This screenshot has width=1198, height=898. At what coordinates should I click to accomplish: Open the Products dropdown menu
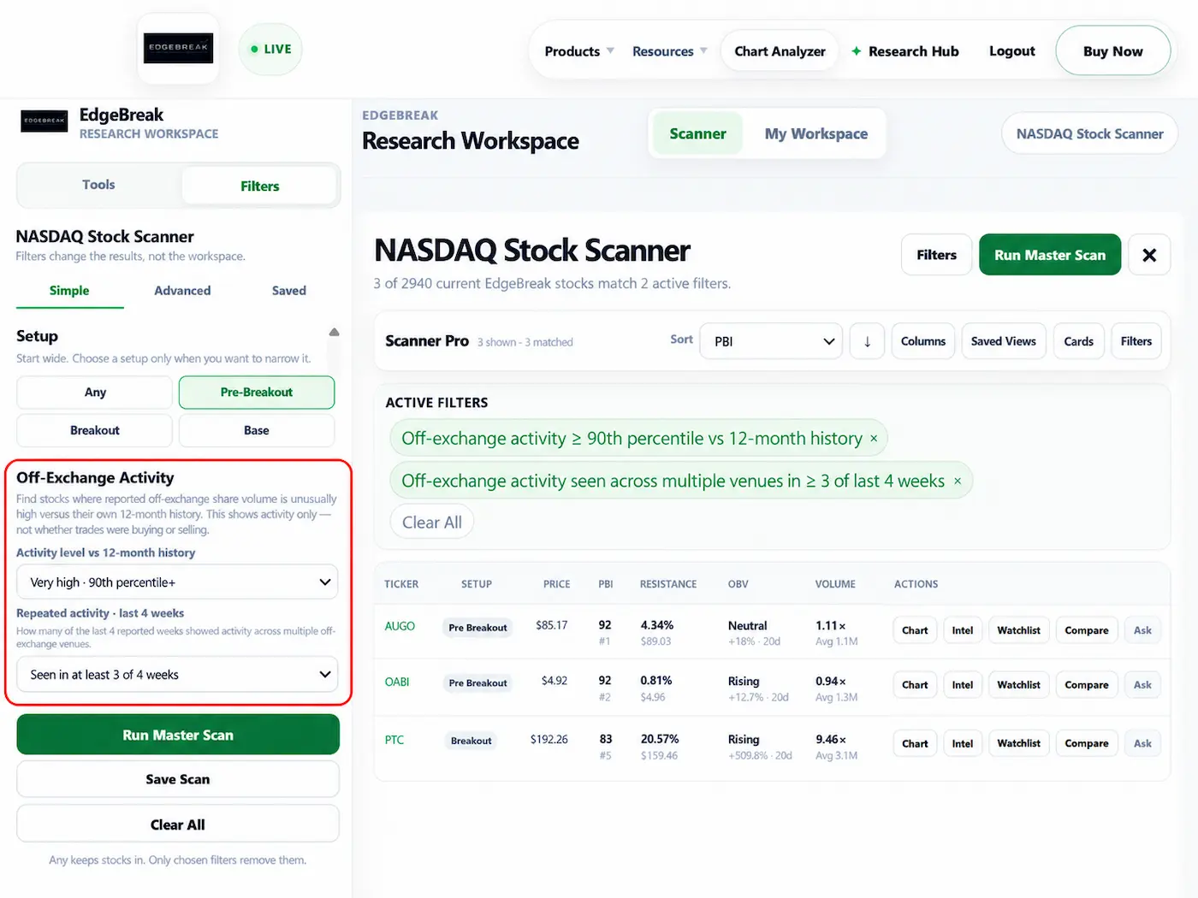click(579, 51)
